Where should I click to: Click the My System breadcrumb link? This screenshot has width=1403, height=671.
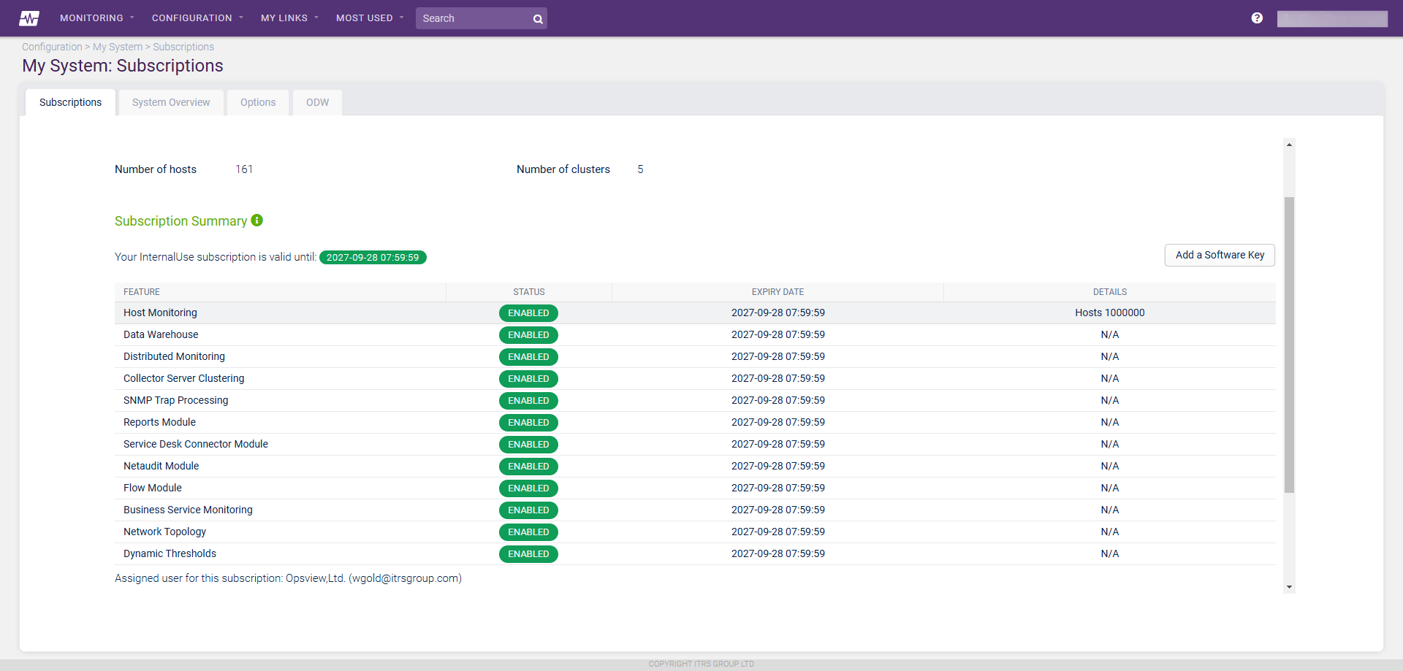coord(118,47)
